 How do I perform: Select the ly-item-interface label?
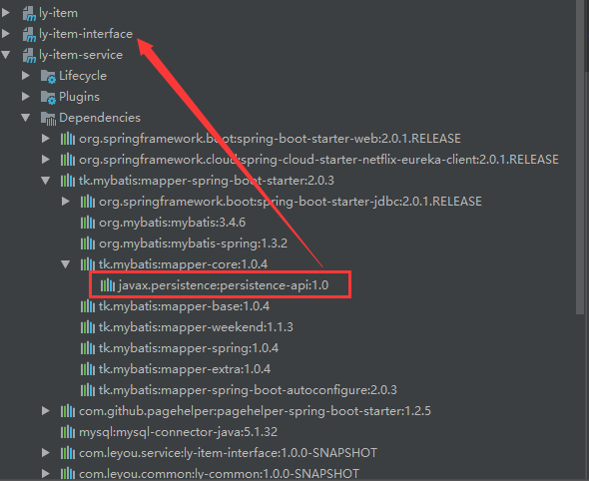click(x=86, y=34)
